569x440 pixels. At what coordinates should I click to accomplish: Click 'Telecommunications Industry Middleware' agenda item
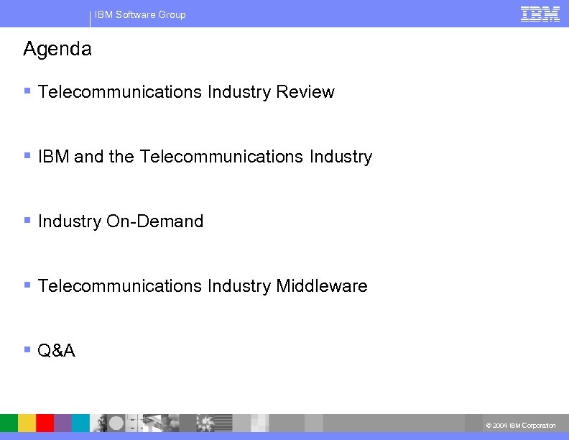pyautogui.click(x=203, y=285)
